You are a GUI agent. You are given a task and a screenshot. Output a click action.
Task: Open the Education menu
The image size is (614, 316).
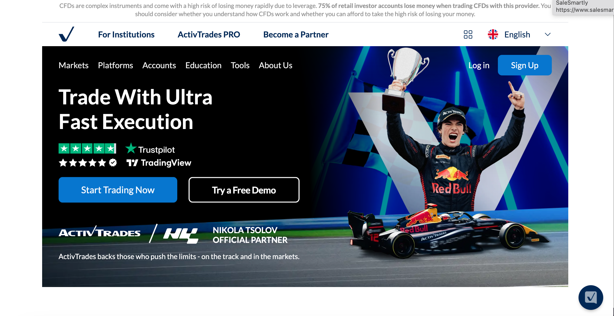pyautogui.click(x=203, y=65)
